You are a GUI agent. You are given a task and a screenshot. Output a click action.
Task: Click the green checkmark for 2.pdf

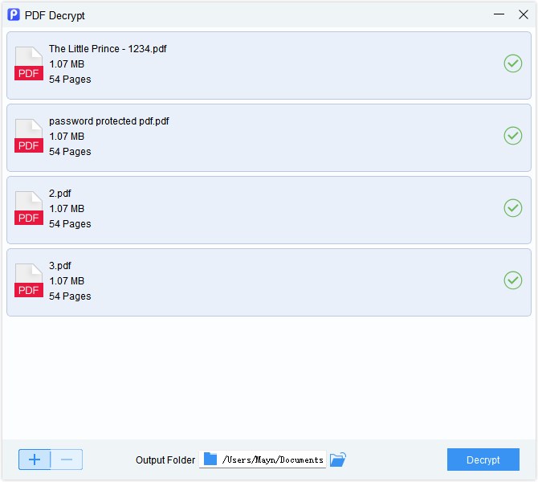(512, 208)
